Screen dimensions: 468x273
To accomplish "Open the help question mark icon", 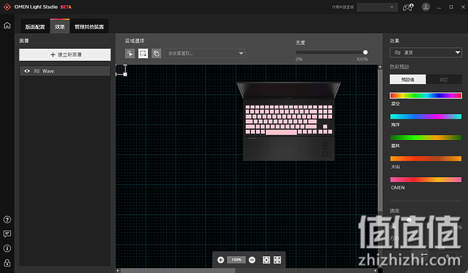I will click(x=7, y=220).
